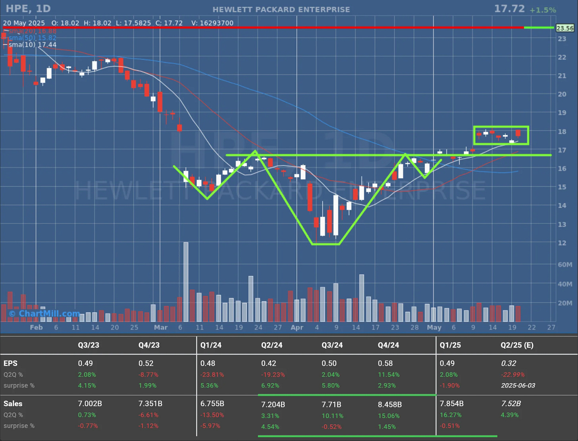
Task: Click EPS value 0.42 for Q2/24
Action: point(269,363)
